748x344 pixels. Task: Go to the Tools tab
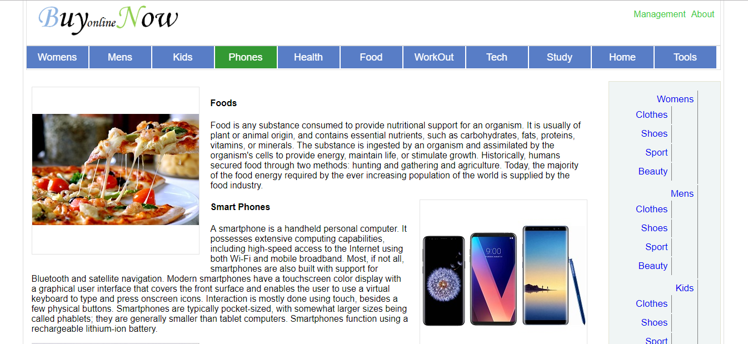tap(685, 57)
